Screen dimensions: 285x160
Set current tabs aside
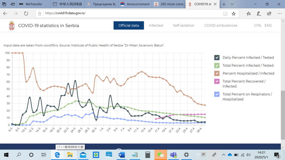pyautogui.click(x=13, y=4)
